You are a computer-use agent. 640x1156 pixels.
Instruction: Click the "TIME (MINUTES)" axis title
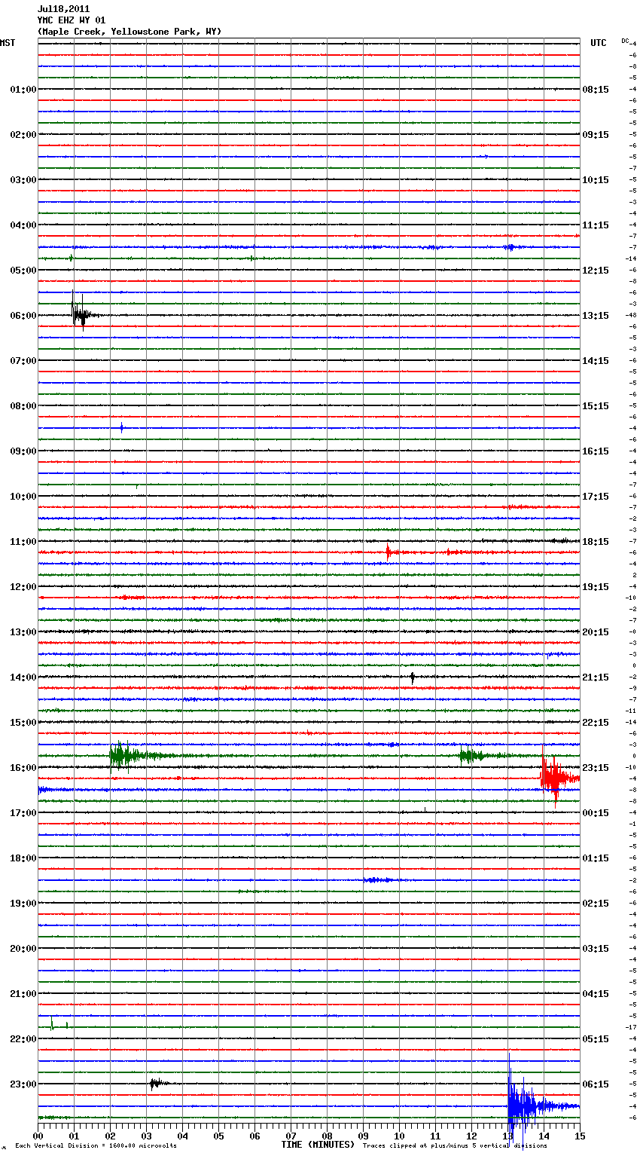point(318,1145)
